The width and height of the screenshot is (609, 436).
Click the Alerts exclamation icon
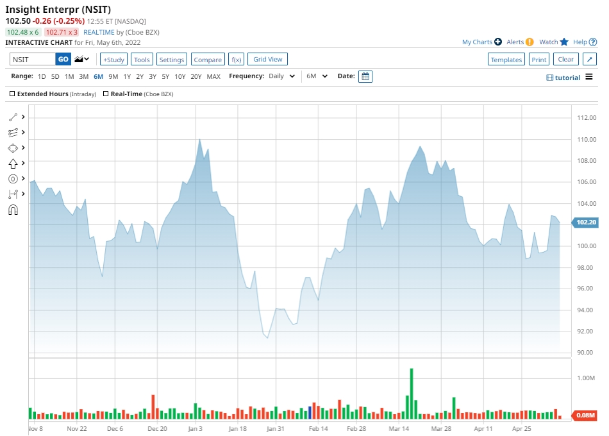(x=530, y=42)
